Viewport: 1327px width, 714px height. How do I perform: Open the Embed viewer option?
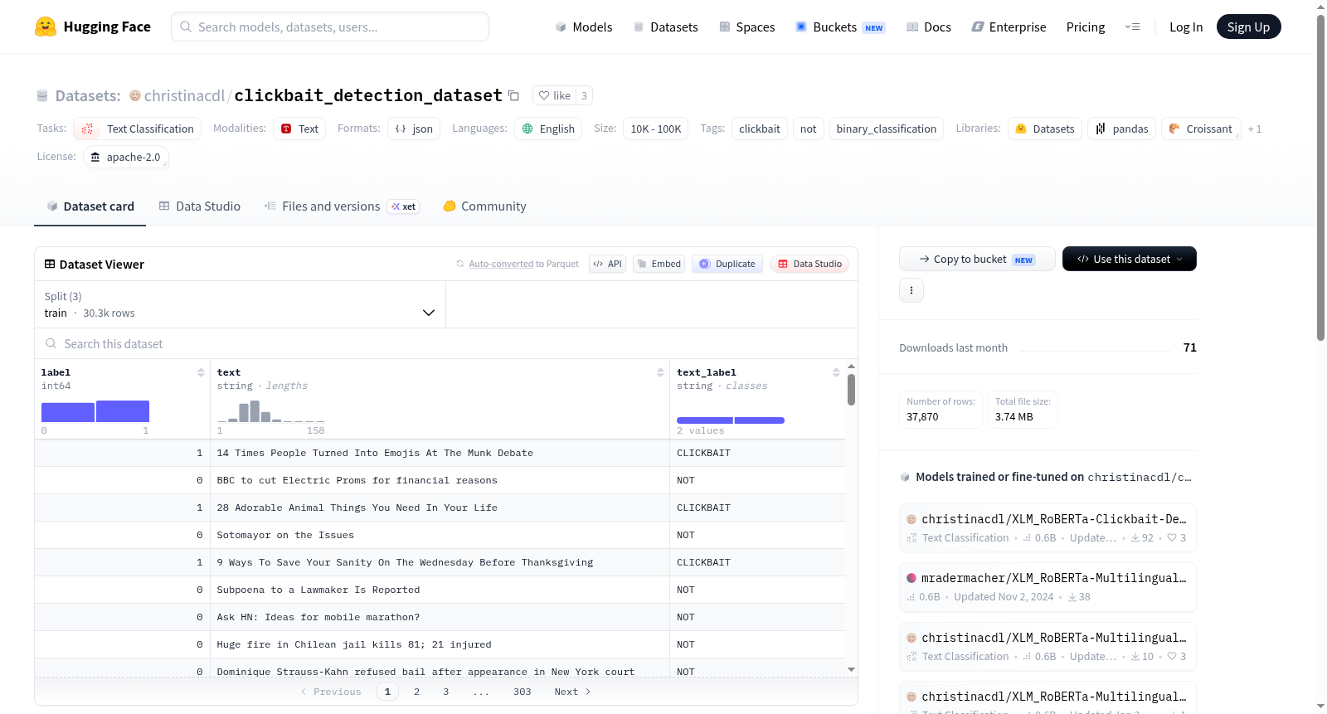tap(659, 264)
